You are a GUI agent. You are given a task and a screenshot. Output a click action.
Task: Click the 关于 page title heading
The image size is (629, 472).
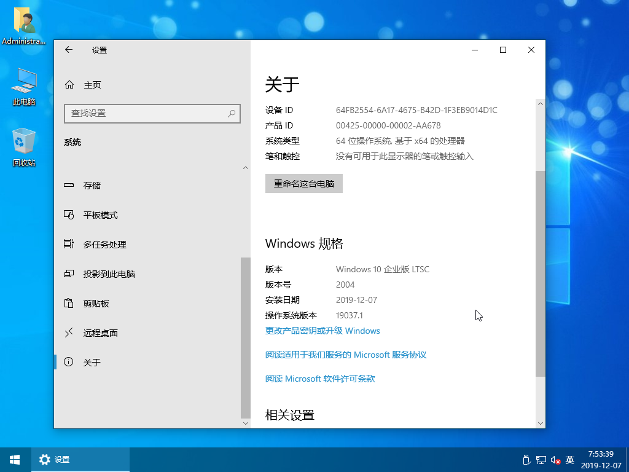click(x=283, y=85)
